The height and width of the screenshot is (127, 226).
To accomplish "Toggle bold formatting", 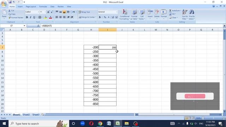I will 27,17.
